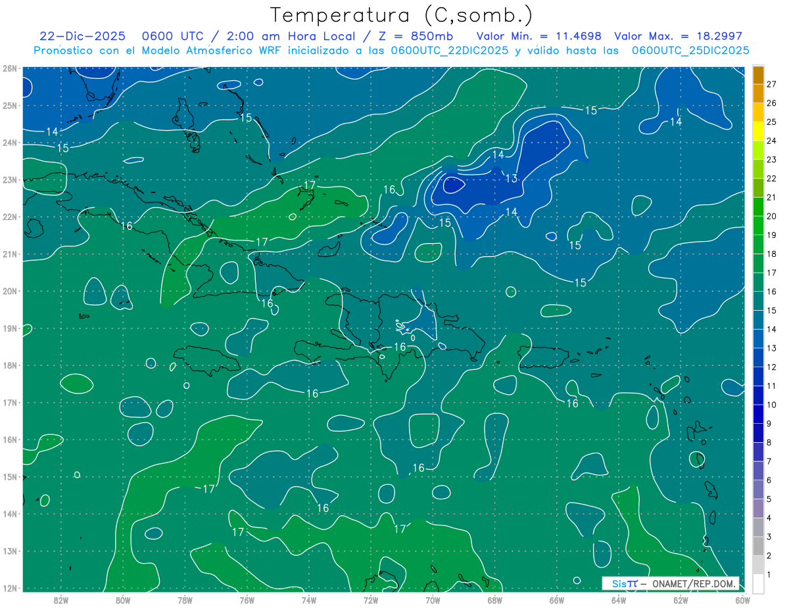789x609 pixels.
Task: Click the "15N" latitude label
Action: (9, 476)
